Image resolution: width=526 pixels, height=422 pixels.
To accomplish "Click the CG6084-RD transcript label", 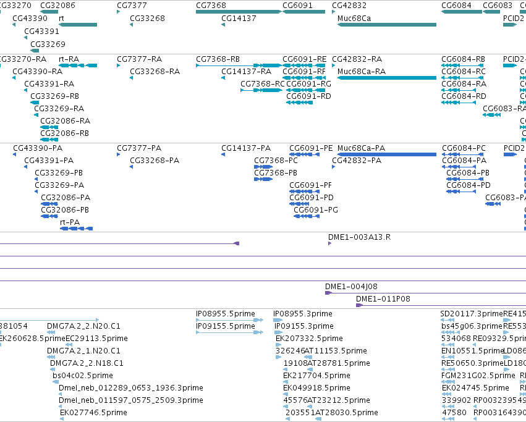I will [x=464, y=96].
